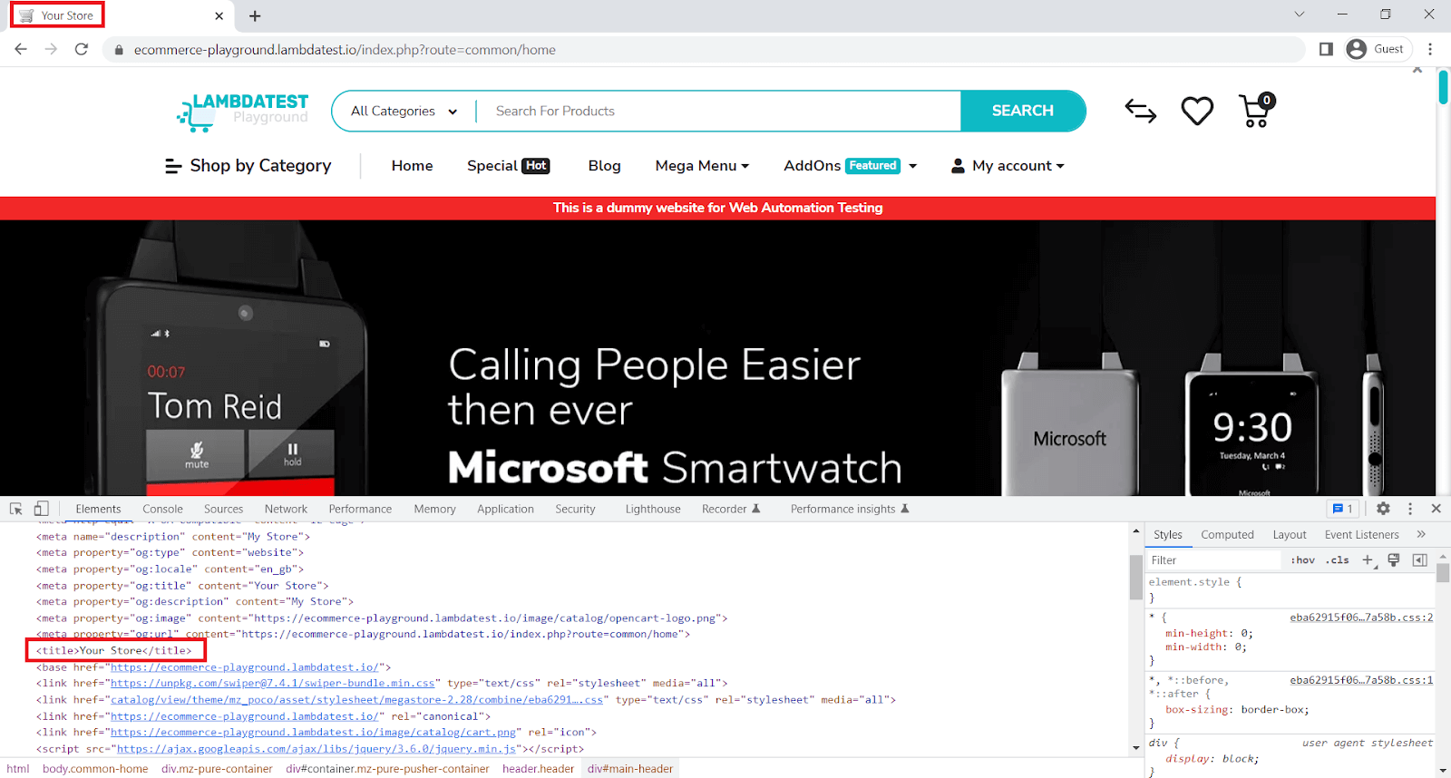Open the shopping cart icon

[1257, 111]
